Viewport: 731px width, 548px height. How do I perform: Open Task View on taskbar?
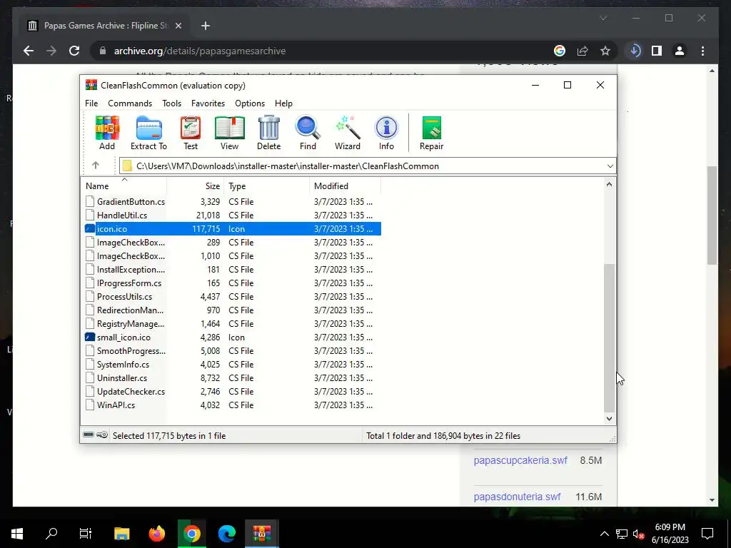pos(86,533)
